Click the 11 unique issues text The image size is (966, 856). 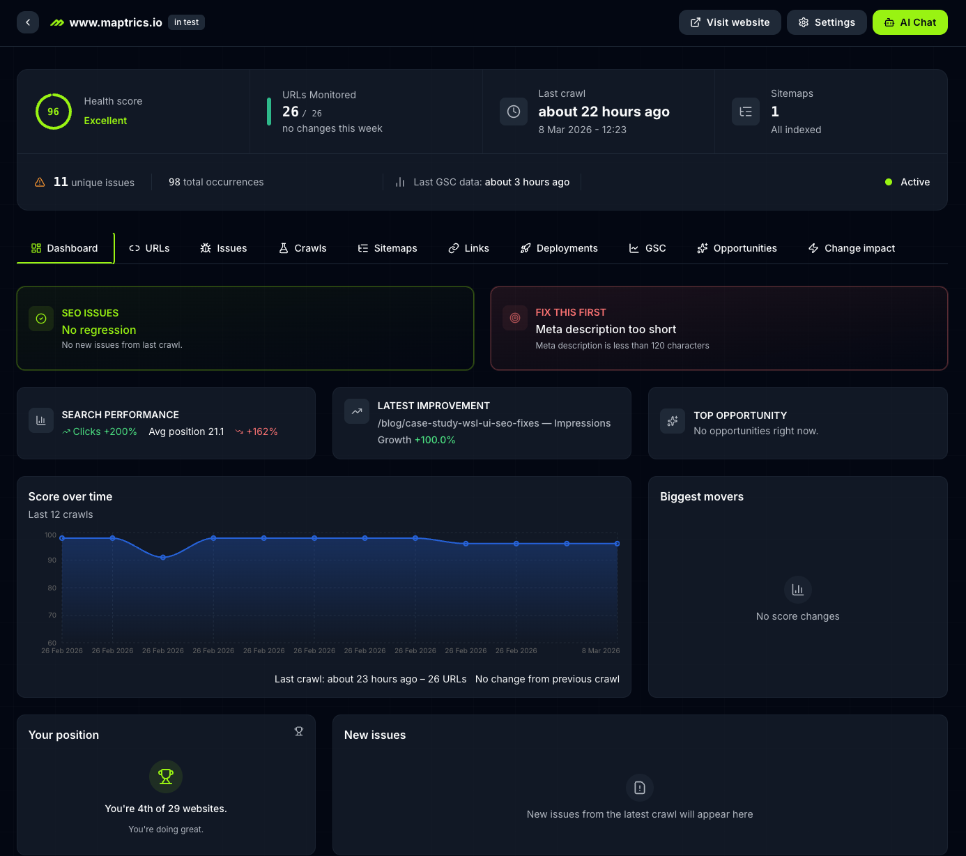(x=94, y=182)
